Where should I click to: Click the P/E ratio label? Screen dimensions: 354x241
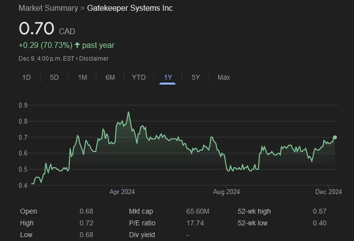pyautogui.click(x=142, y=223)
